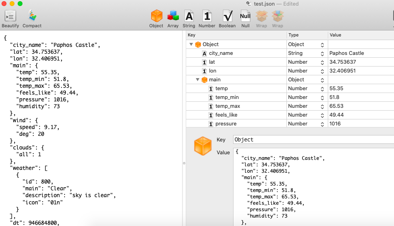Open type dropdown for temp row
Image resolution: width=394 pixels, height=226 pixels.
[x=322, y=89]
